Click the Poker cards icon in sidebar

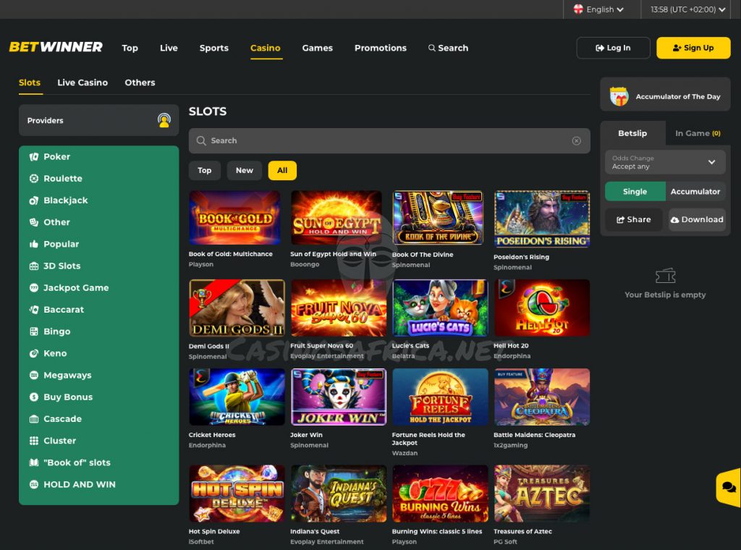pyautogui.click(x=33, y=157)
